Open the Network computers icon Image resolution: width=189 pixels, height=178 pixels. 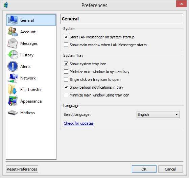(13, 78)
